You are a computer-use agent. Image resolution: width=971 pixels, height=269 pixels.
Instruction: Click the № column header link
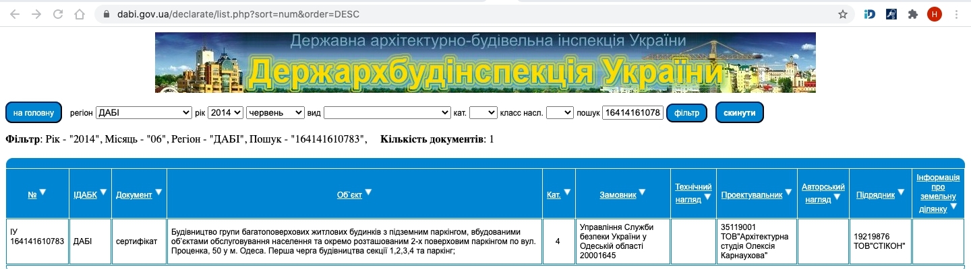(x=32, y=195)
